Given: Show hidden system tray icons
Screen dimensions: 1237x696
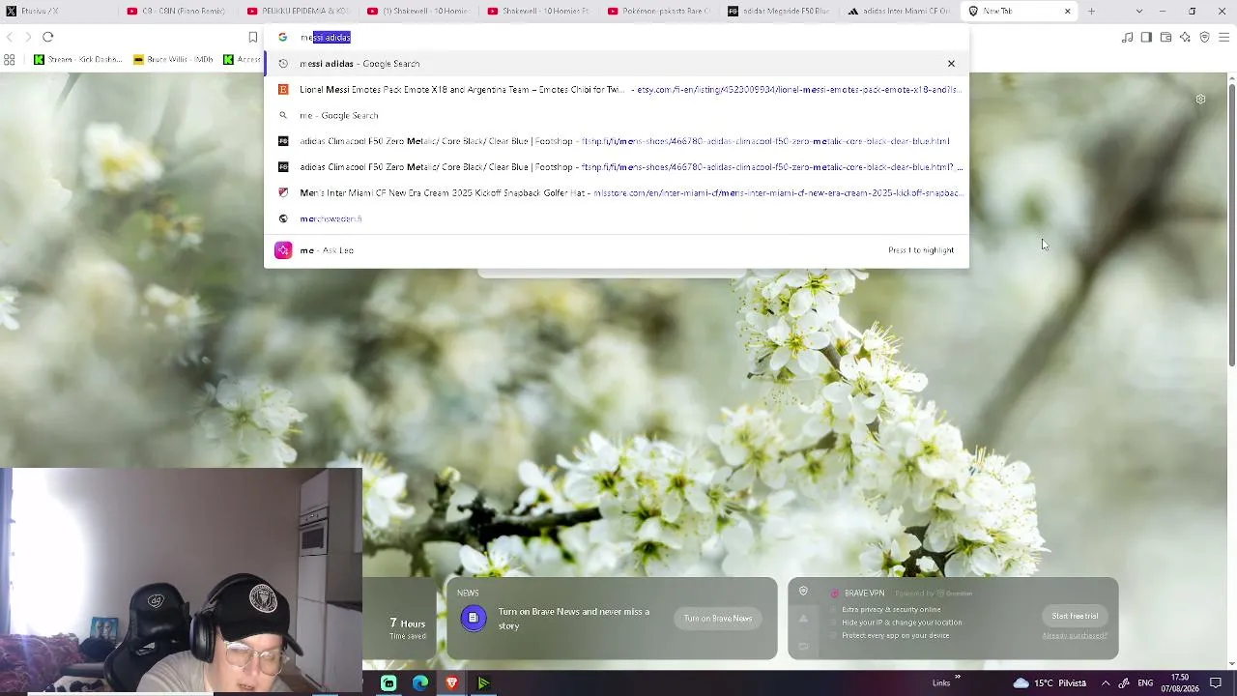Looking at the screenshot, I should pos(1106,683).
